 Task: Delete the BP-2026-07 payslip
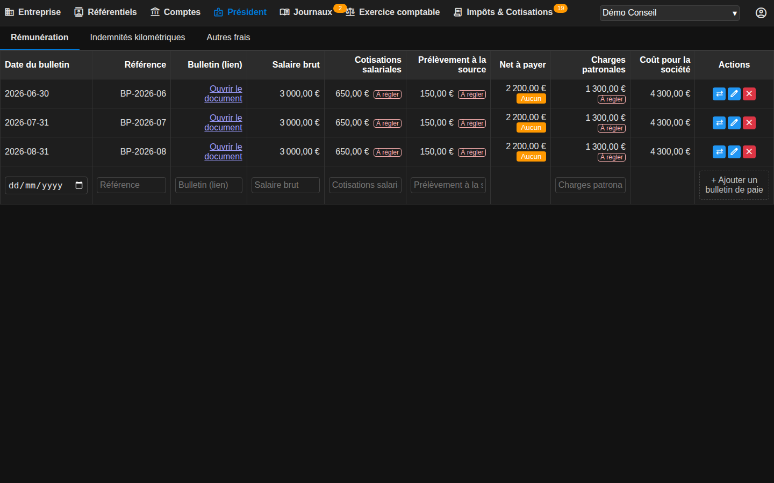pos(749,123)
